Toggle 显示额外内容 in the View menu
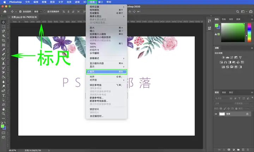 [107, 63]
